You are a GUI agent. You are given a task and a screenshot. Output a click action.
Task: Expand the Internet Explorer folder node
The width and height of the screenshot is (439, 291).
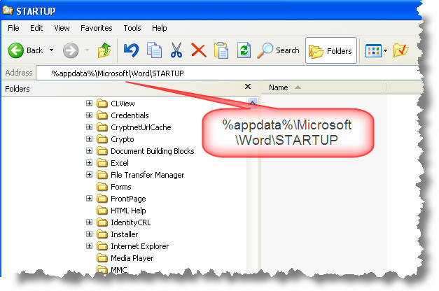click(89, 246)
